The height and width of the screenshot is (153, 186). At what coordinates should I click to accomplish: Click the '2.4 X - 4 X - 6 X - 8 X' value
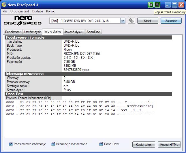pyautogui.click(x=78, y=58)
